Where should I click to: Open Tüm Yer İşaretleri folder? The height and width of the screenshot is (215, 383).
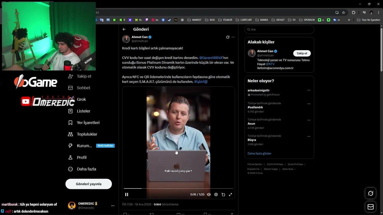coord(368,20)
